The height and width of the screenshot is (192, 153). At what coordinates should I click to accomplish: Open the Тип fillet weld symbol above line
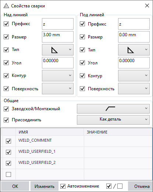tap(58, 50)
